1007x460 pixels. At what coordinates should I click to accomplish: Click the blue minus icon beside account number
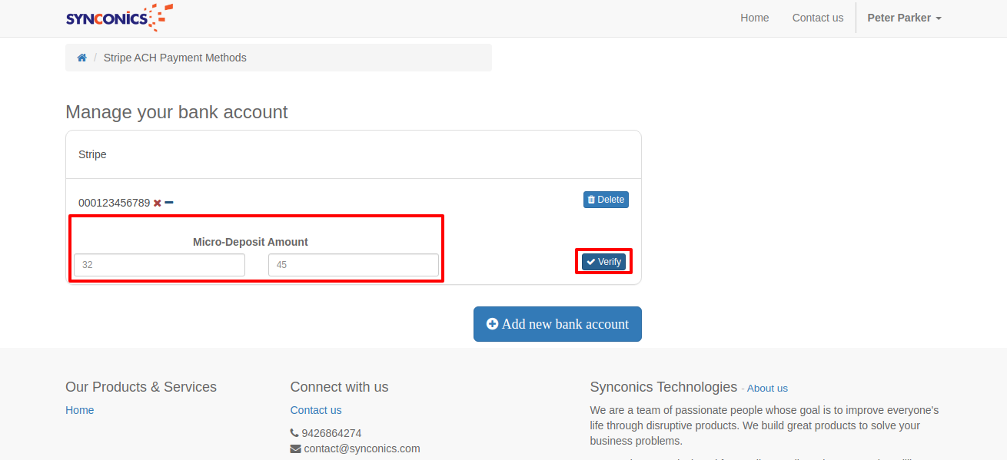point(169,203)
